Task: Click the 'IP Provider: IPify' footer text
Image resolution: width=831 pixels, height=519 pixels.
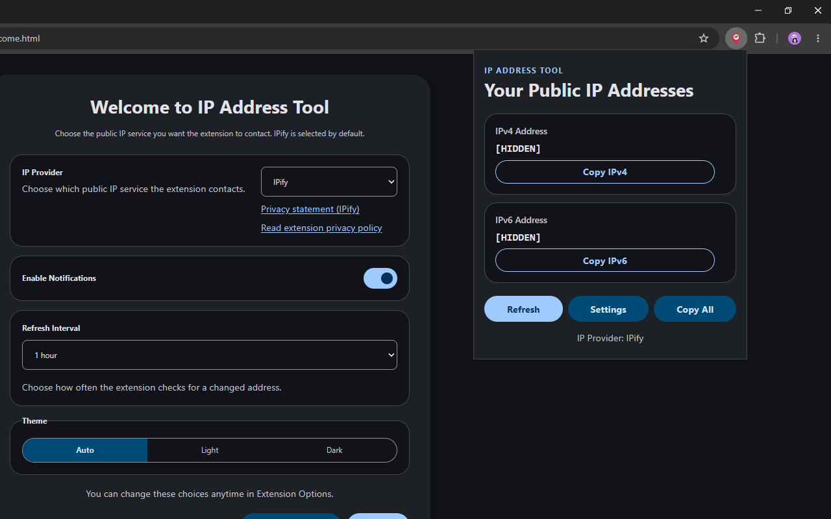Action: [610, 338]
